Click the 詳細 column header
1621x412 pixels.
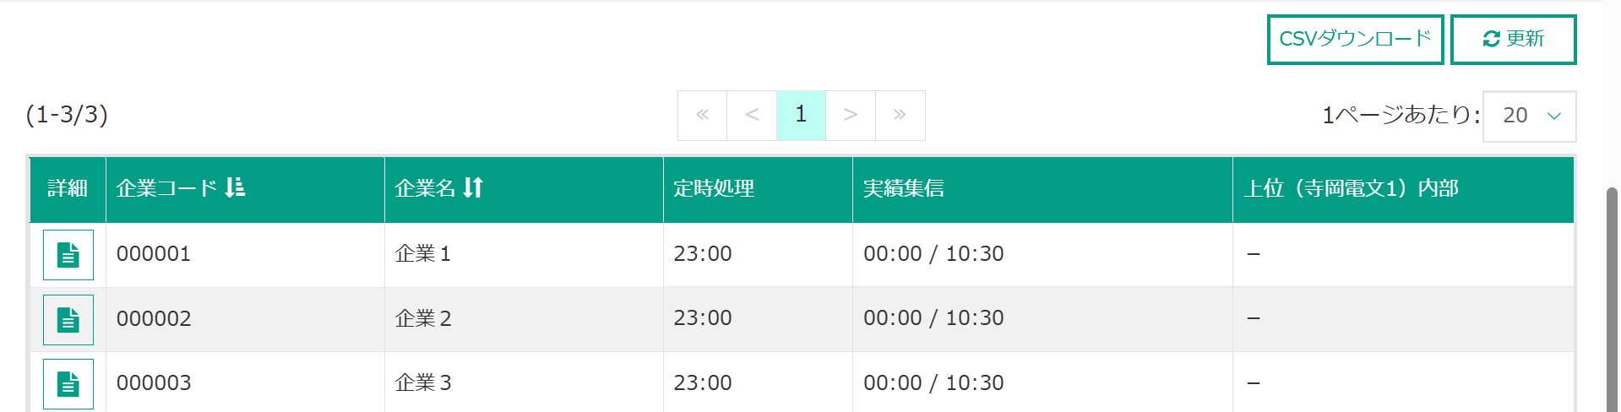pyautogui.click(x=68, y=188)
